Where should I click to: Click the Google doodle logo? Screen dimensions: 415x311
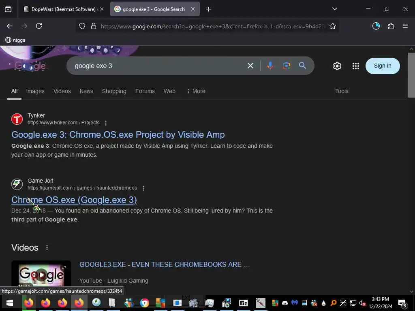coord(31,66)
